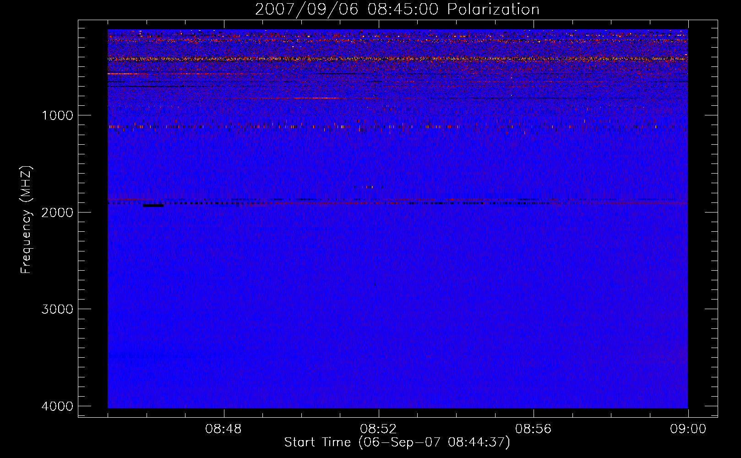Click the '4000' frequency tick label
The image size is (741, 458).
tap(57, 406)
